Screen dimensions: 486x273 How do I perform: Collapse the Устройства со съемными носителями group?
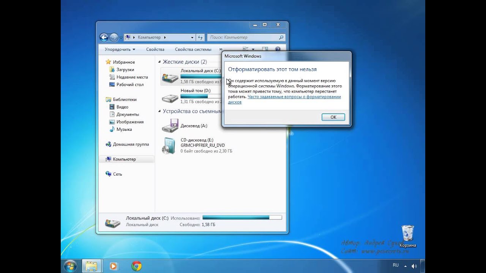point(159,111)
